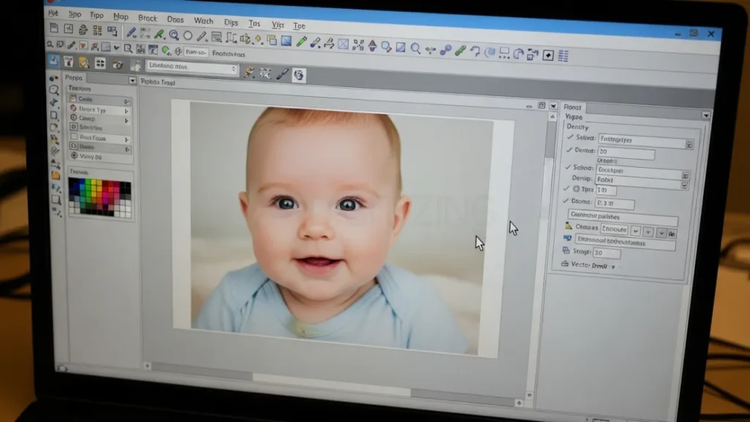Click the green chain link icon
This screenshot has width=750, height=422.
[460, 51]
